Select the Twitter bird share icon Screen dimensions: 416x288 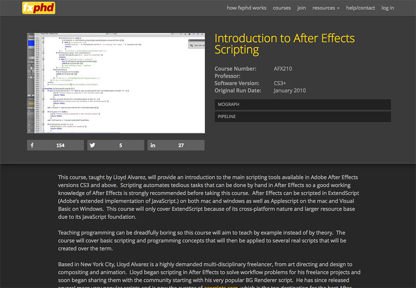92,145
